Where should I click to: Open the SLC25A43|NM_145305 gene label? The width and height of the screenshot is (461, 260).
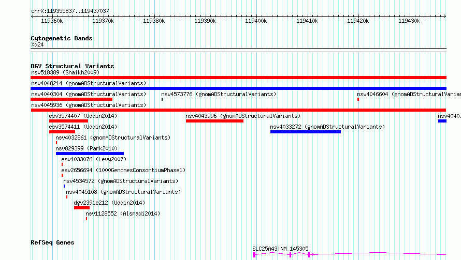[x=280, y=249]
